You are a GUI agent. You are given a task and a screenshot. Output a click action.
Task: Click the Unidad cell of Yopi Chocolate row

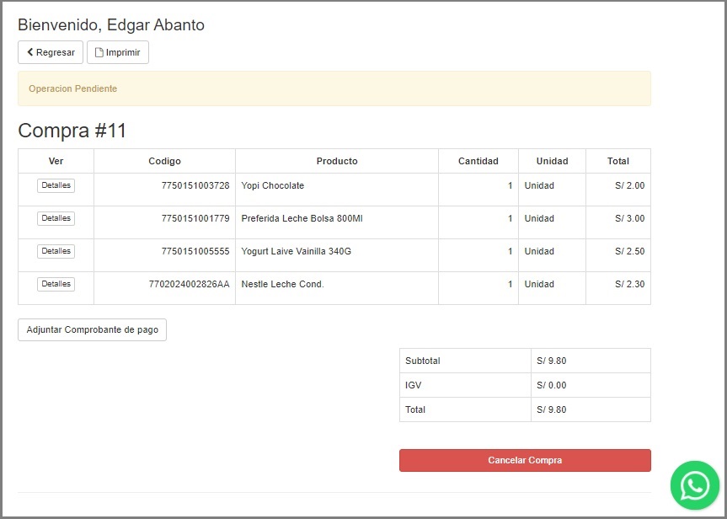pos(553,190)
